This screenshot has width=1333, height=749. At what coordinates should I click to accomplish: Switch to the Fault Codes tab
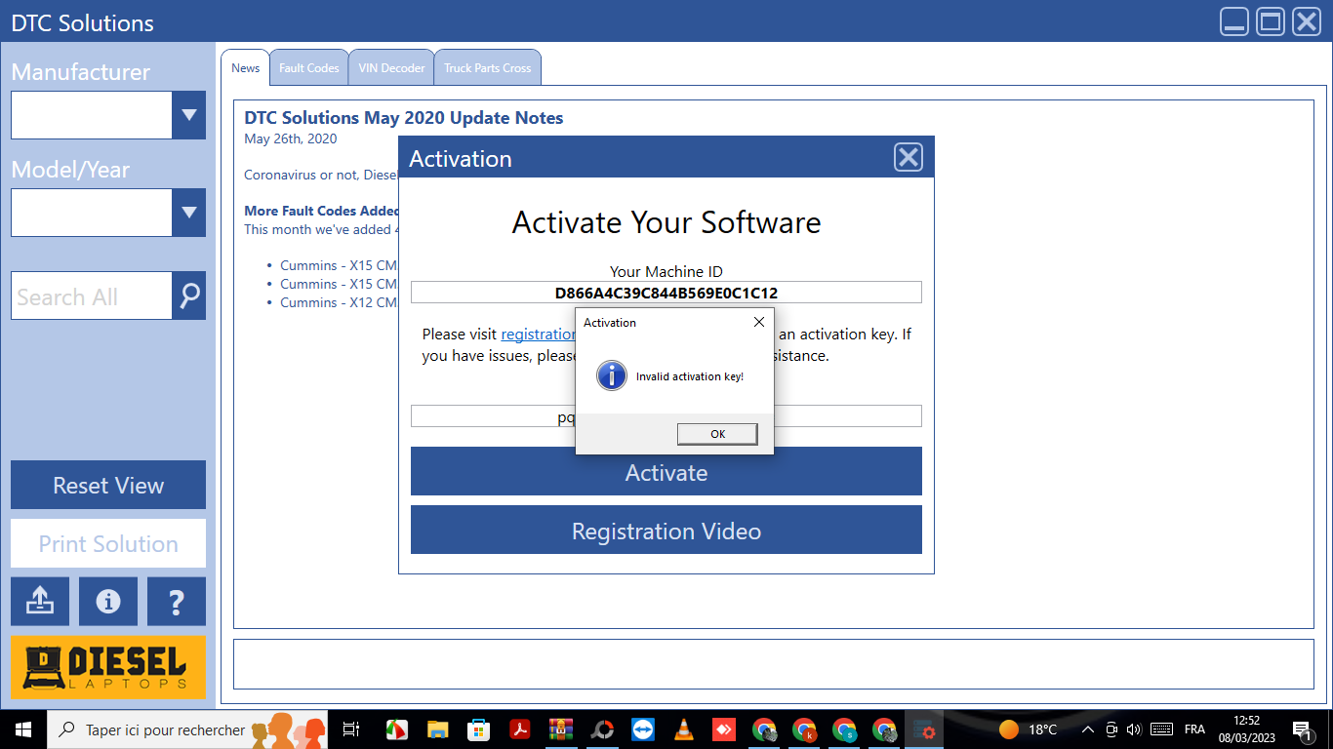(308, 68)
